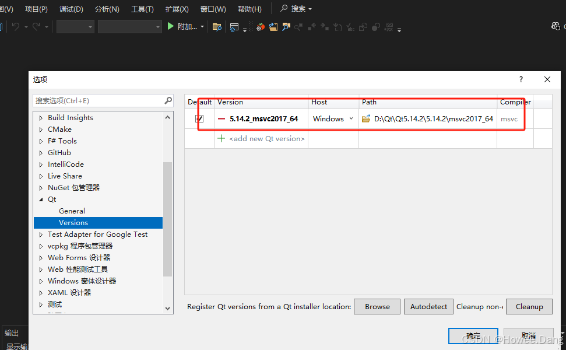The height and width of the screenshot is (350, 566).
Task: Open the 项目(P) menu
Action: point(36,9)
